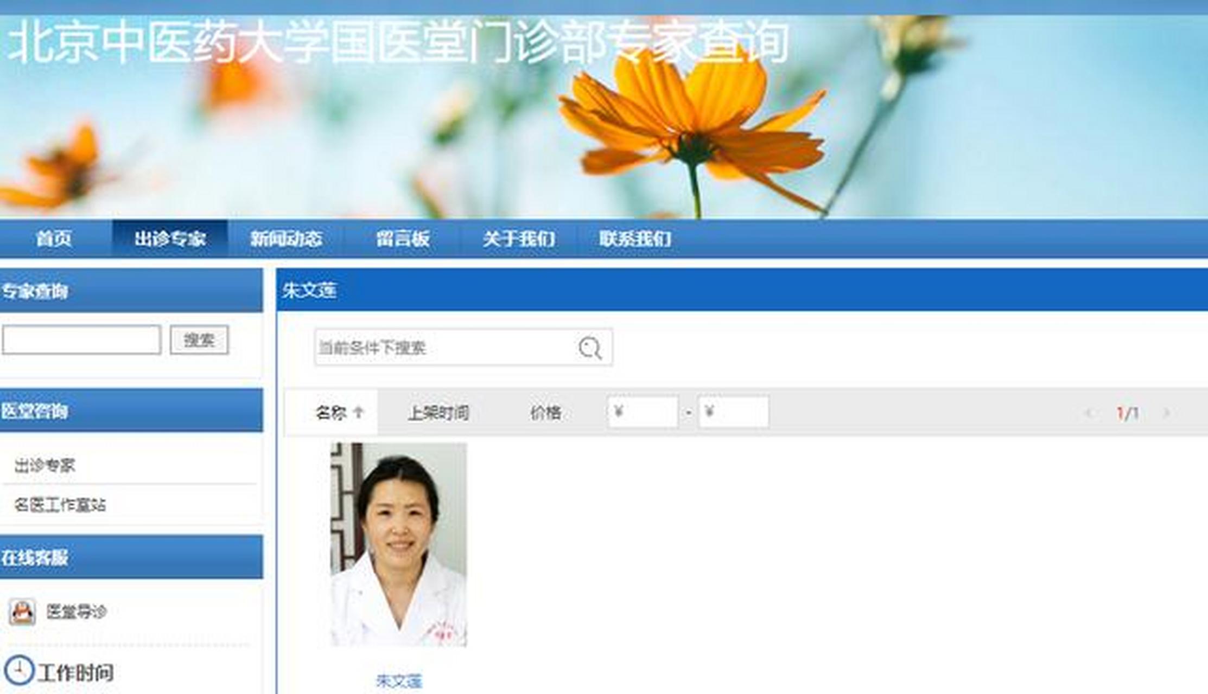This screenshot has height=694, width=1208.
Task: Open the 出诊专家 navigation tab
Action: coord(170,239)
